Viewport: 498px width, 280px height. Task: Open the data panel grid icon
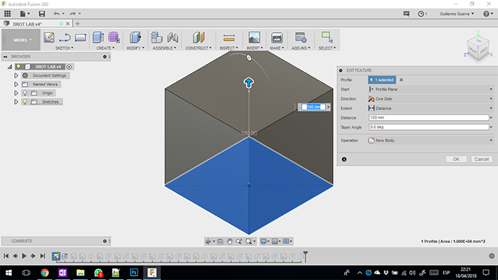7,14
